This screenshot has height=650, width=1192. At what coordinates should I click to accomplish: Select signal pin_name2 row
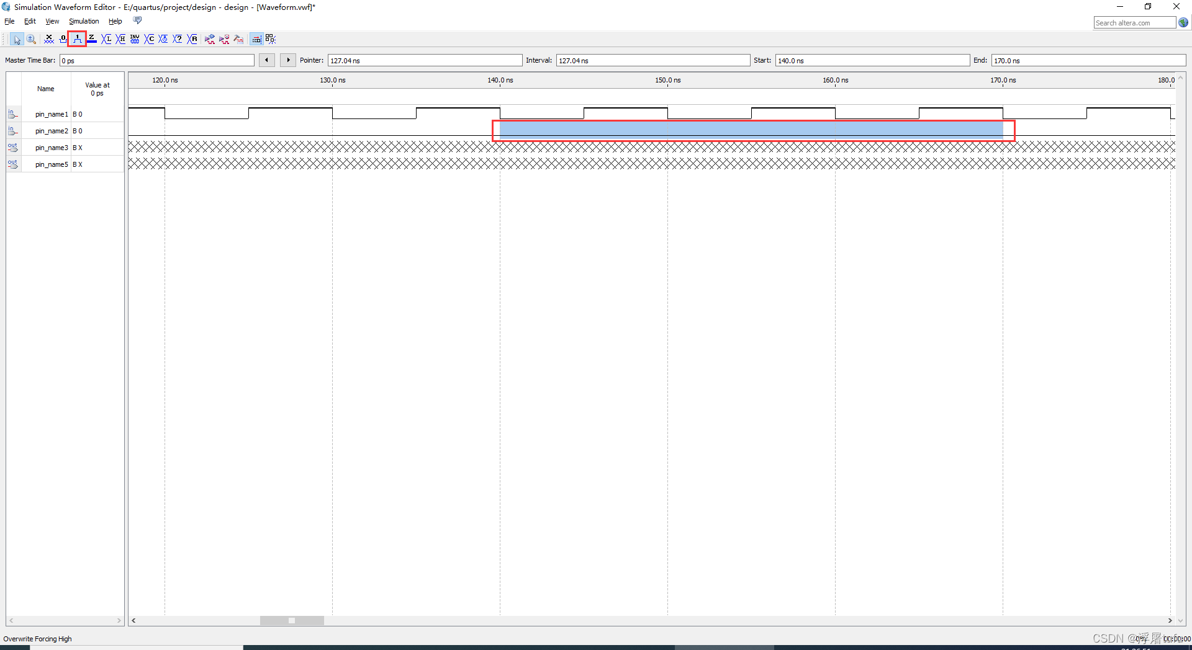[x=65, y=131]
